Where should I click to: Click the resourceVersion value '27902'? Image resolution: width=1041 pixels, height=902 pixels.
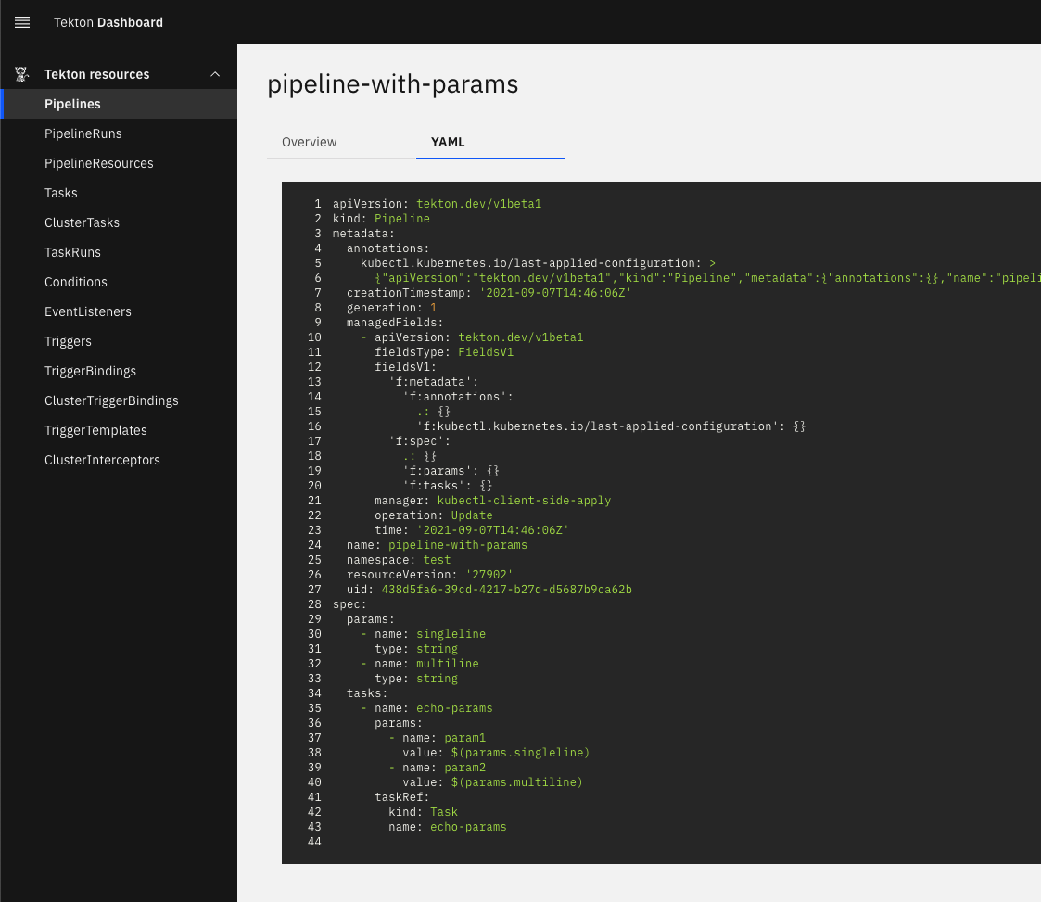[x=489, y=575]
